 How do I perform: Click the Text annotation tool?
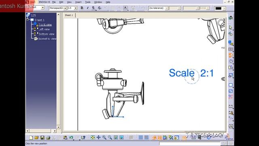point(231,126)
